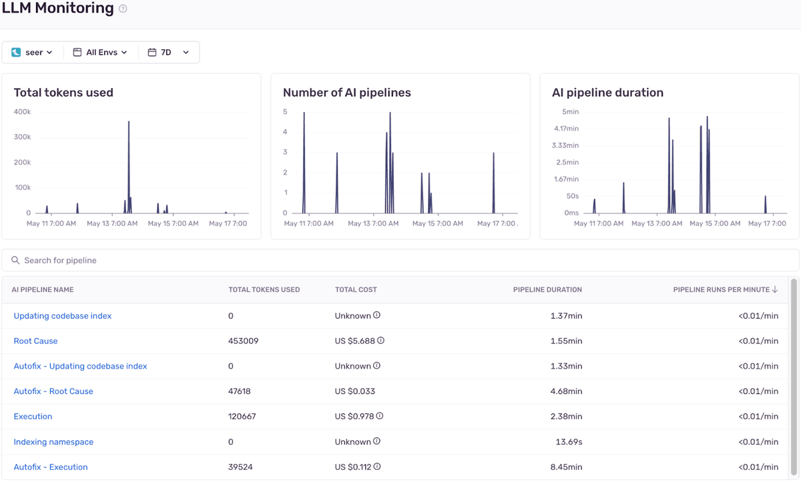Click the Total Tokens Used column header
Image resolution: width=801 pixels, height=482 pixels.
coord(264,290)
